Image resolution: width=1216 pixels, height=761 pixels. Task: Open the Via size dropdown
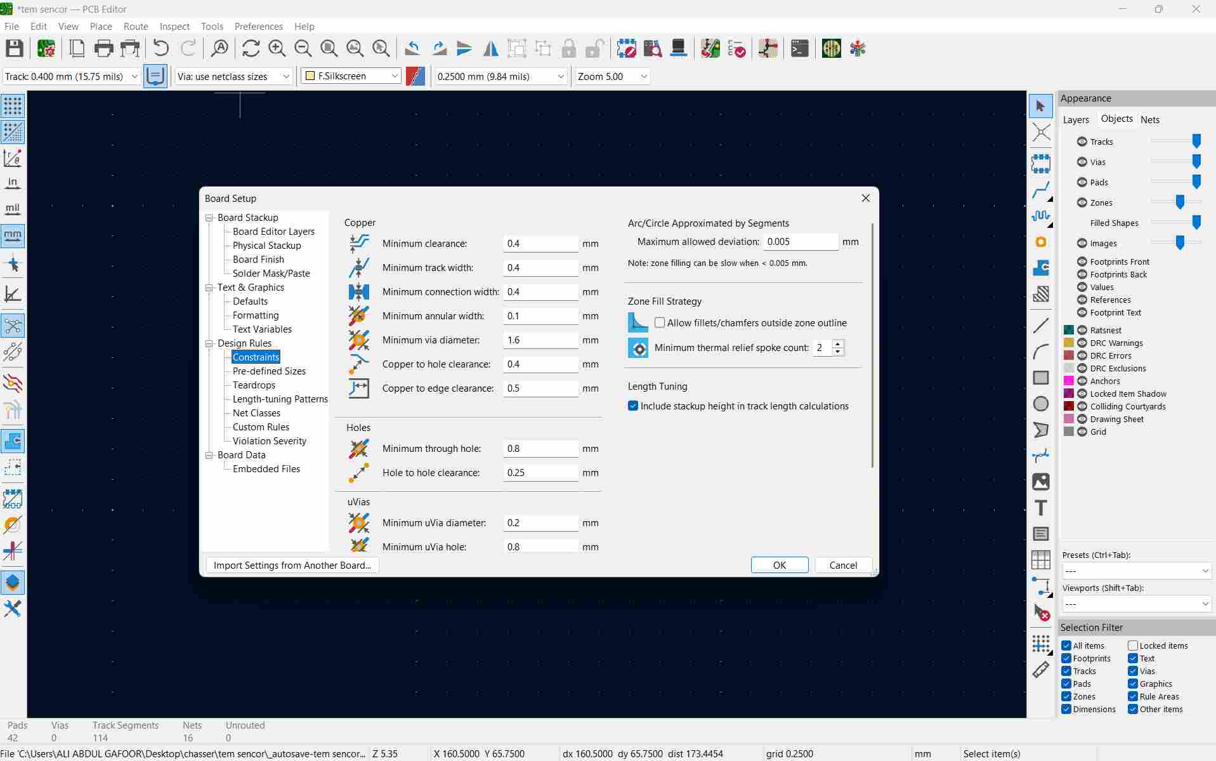[x=233, y=76]
